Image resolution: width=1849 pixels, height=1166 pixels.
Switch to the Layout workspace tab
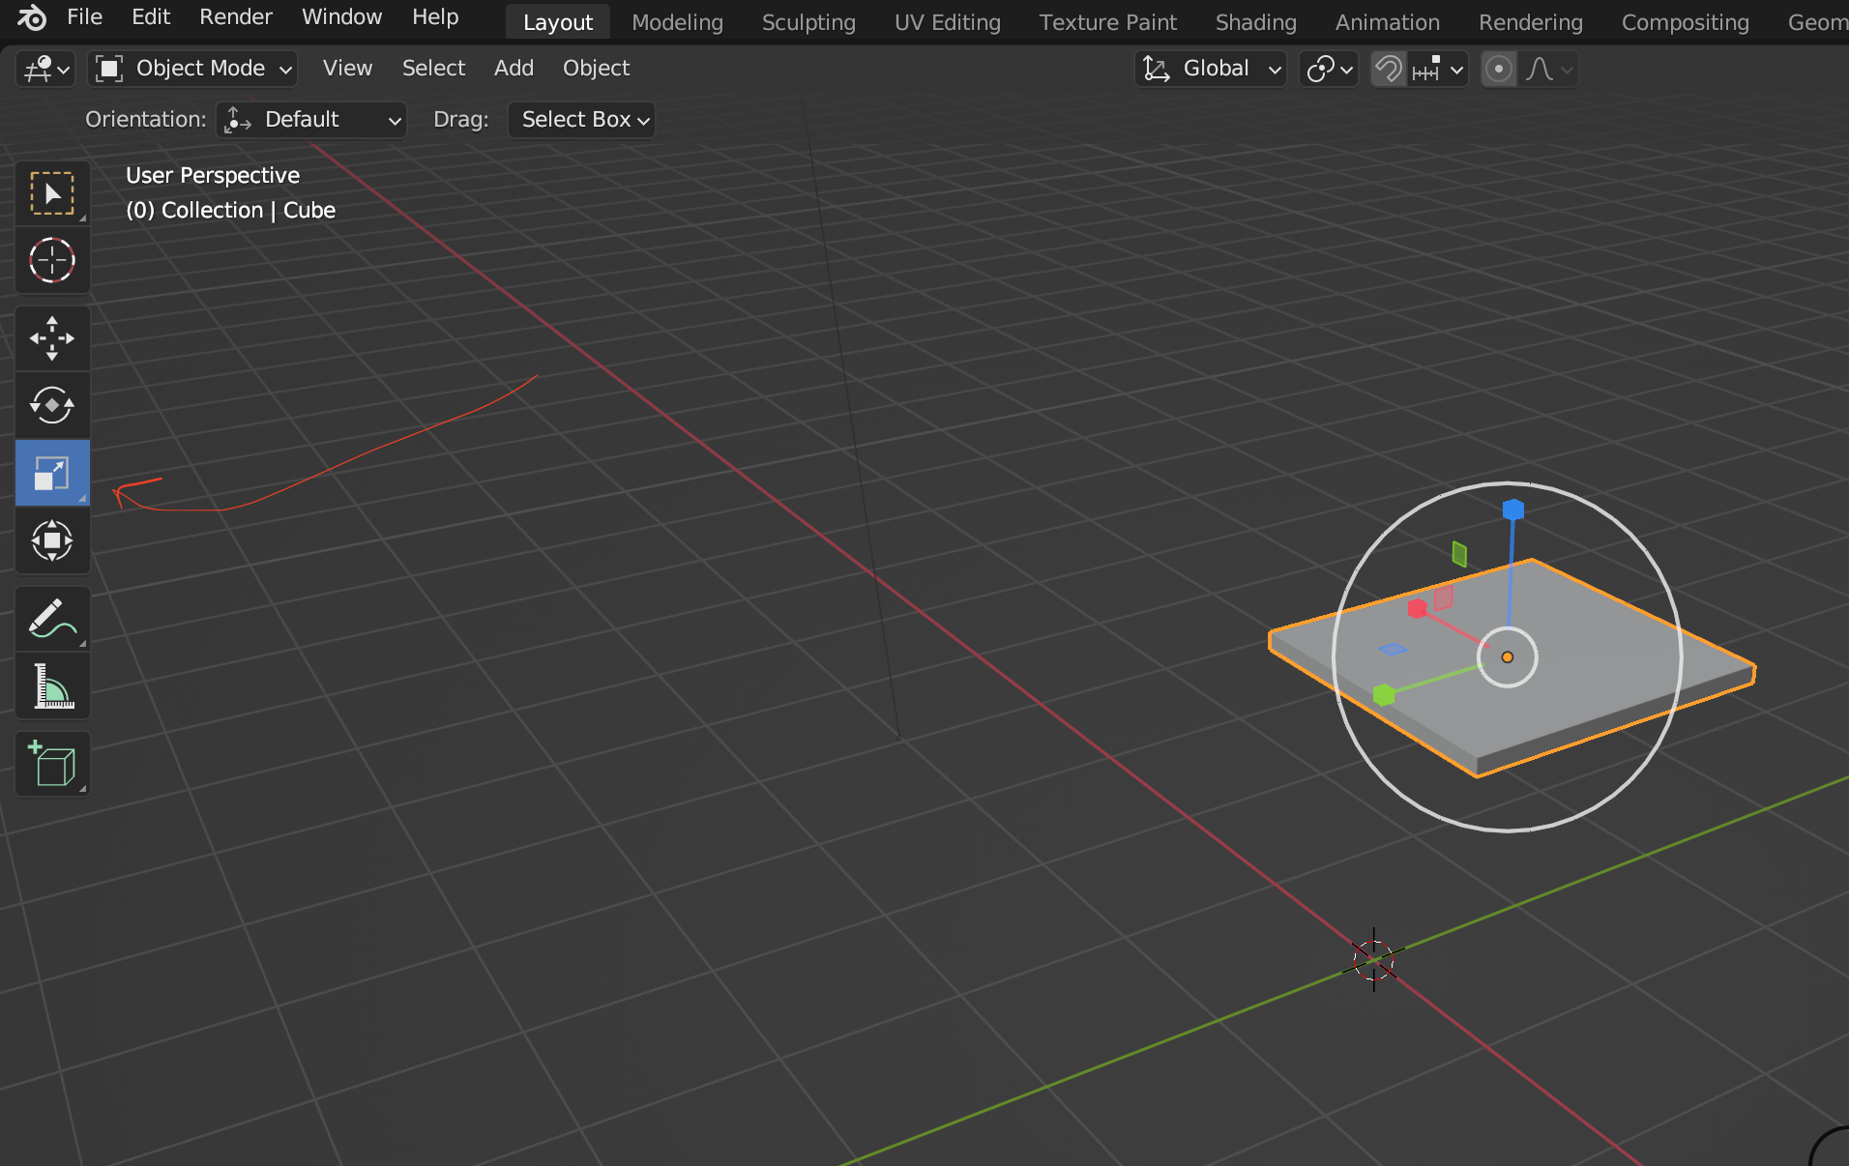558,22
